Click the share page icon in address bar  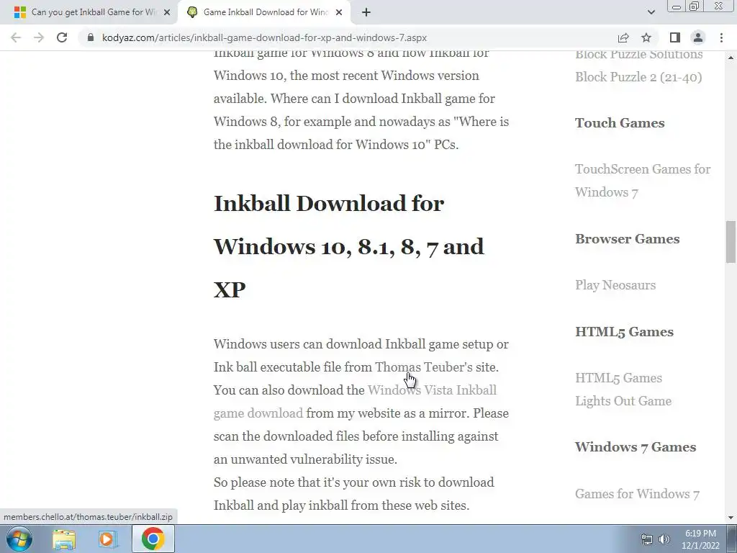[x=623, y=37]
